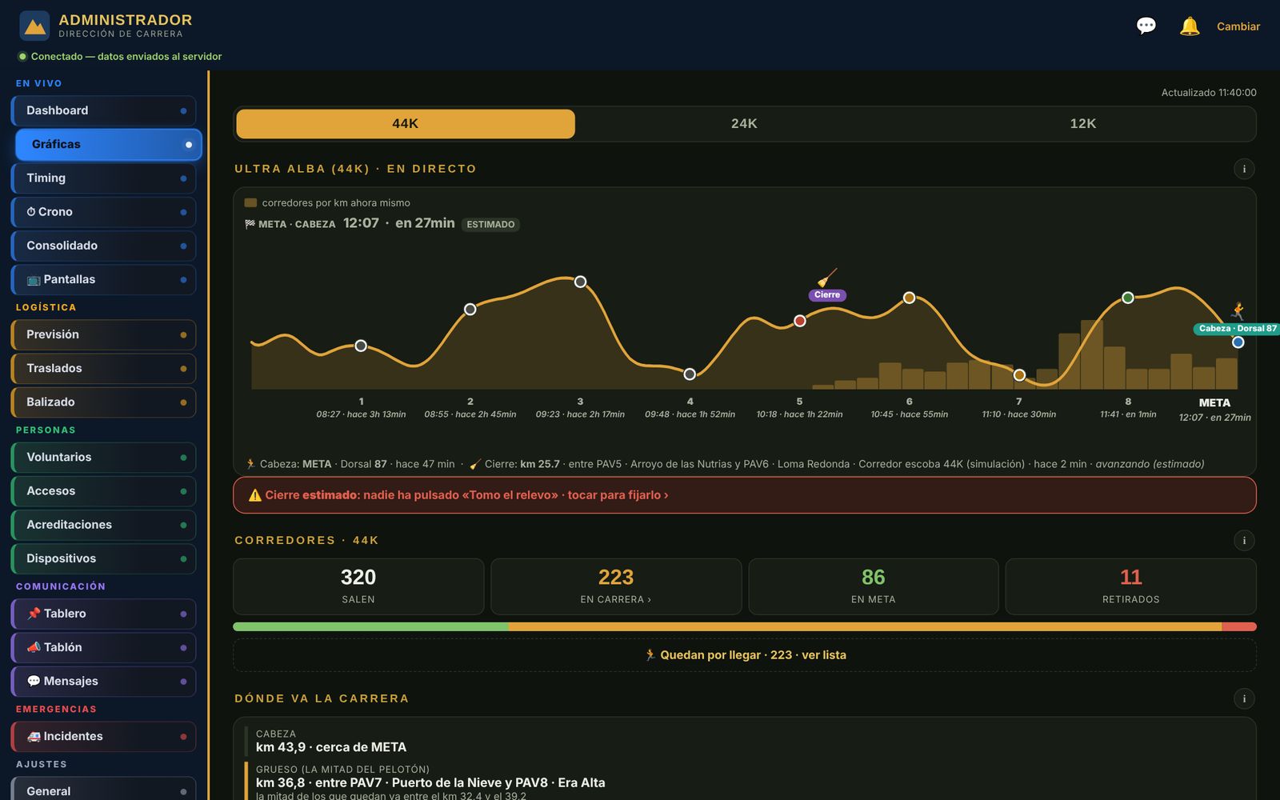Viewport: 1280px width, 800px height.
Task: Open the Tablón page
Action: click(104, 647)
